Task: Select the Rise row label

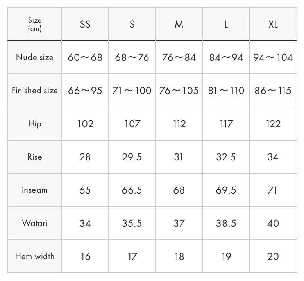Action: [x=35, y=157]
